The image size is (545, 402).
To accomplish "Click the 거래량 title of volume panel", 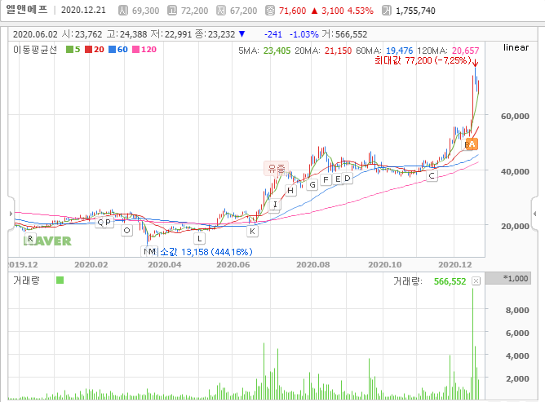I will click(x=26, y=281).
